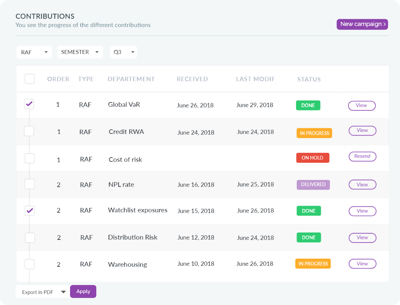Click the CONTRIBUTIONS heading

pos(45,16)
